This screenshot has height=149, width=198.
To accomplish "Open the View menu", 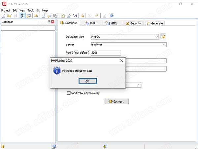I will coord(22,10).
